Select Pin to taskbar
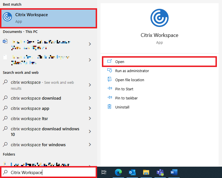 (160, 98)
